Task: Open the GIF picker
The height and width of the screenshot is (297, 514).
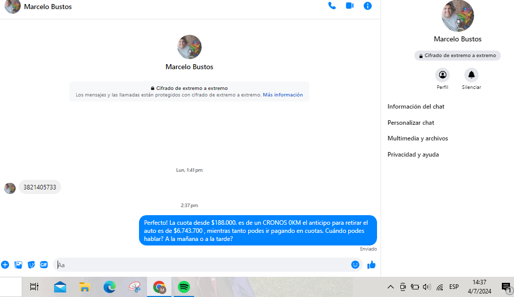Action: pyautogui.click(x=44, y=265)
